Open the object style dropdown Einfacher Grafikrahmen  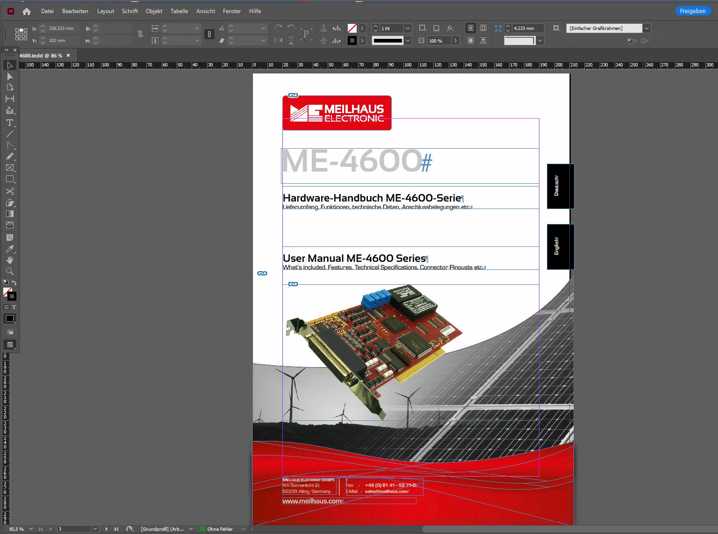646,29
